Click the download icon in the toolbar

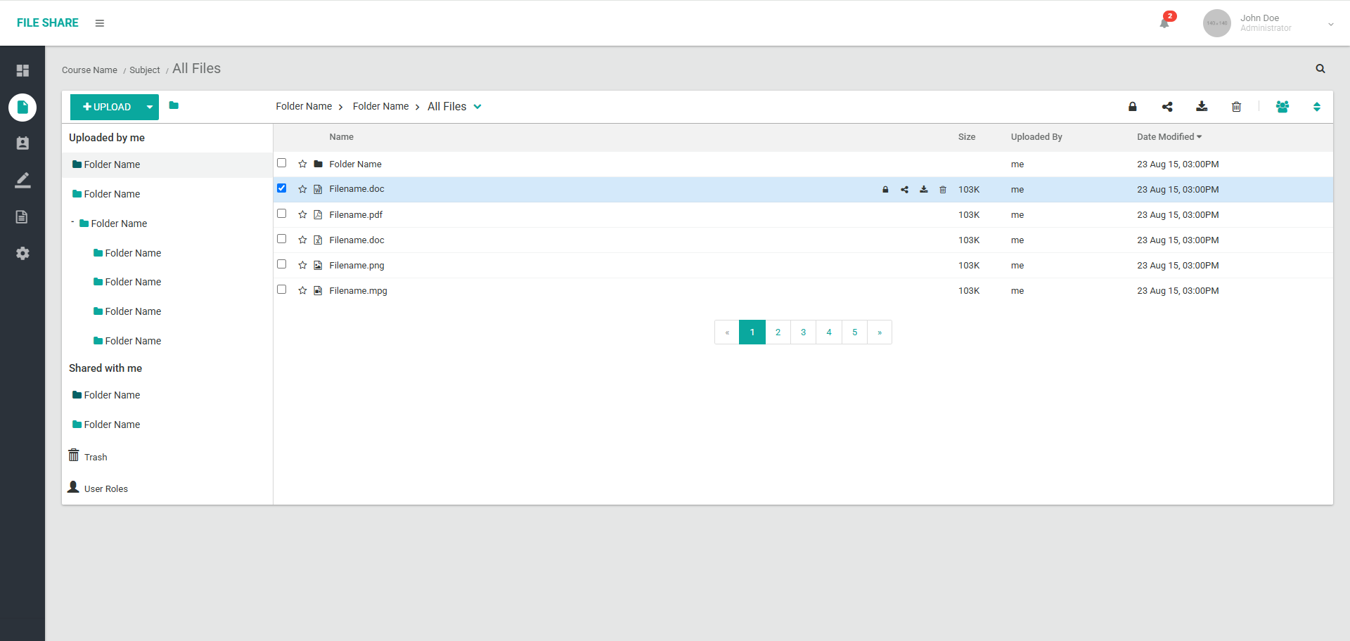coord(1202,107)
